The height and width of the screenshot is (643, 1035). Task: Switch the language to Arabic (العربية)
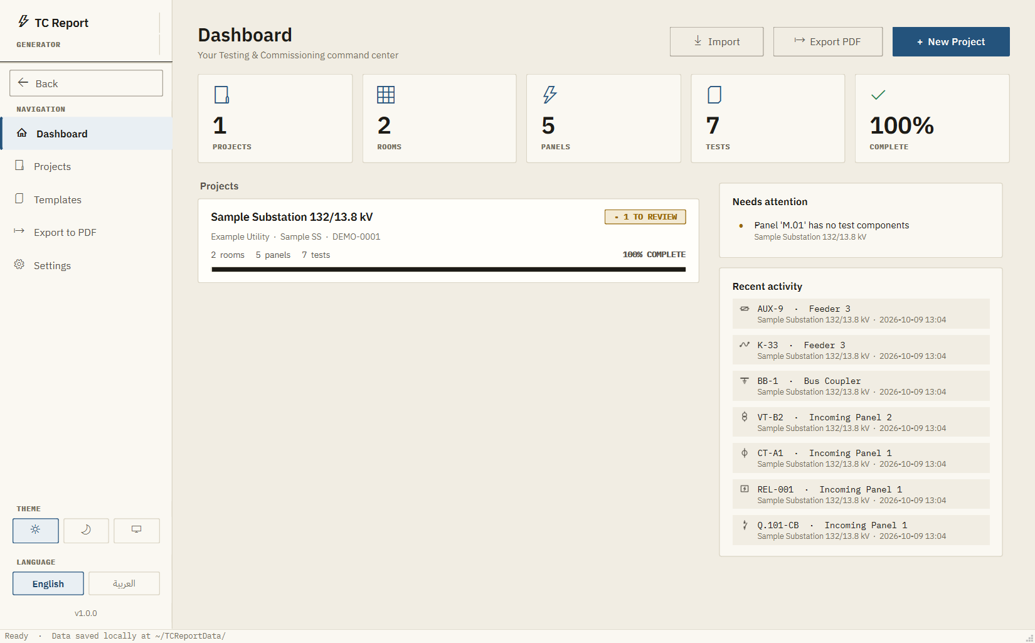pos(124,583)
